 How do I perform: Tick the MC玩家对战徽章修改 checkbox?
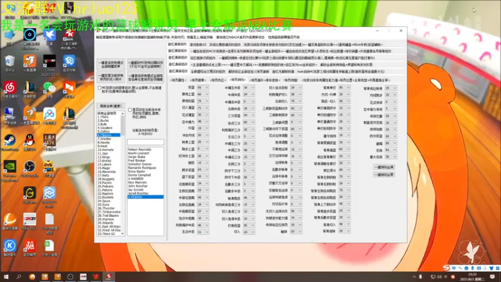[100, 88]
